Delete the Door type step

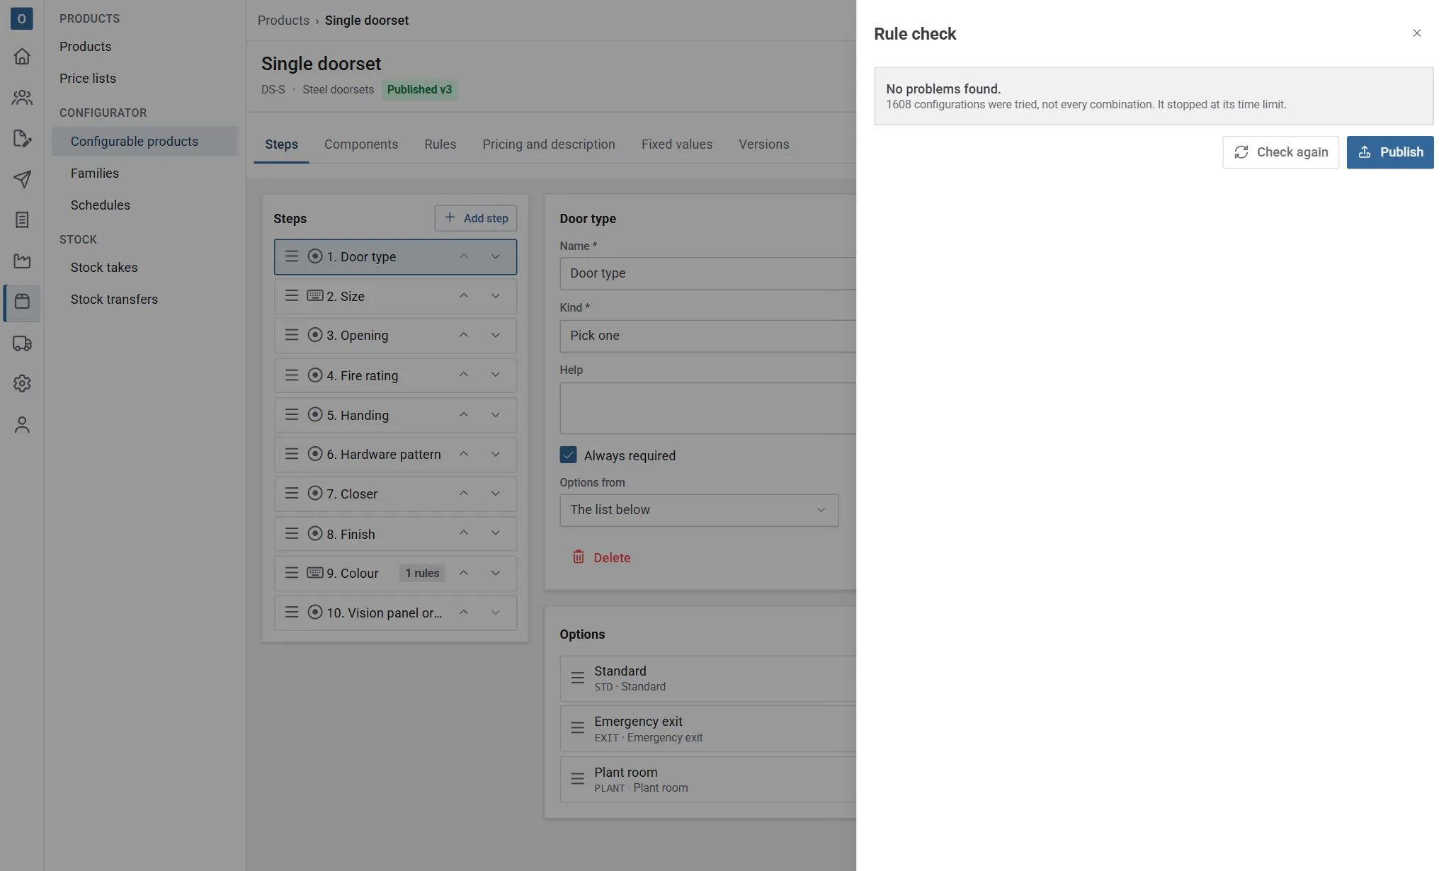coord(601,557)
